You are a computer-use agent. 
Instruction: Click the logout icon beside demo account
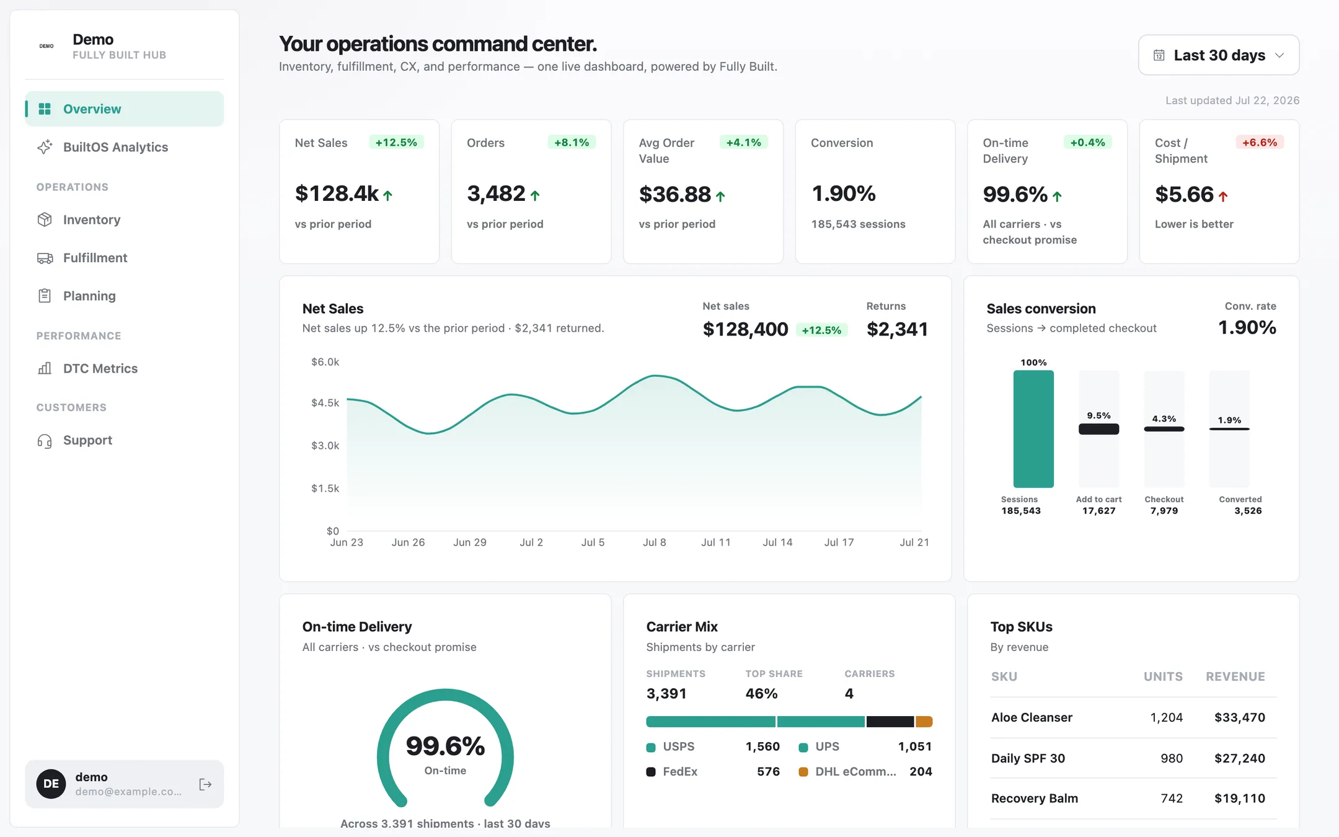[205, 784]
